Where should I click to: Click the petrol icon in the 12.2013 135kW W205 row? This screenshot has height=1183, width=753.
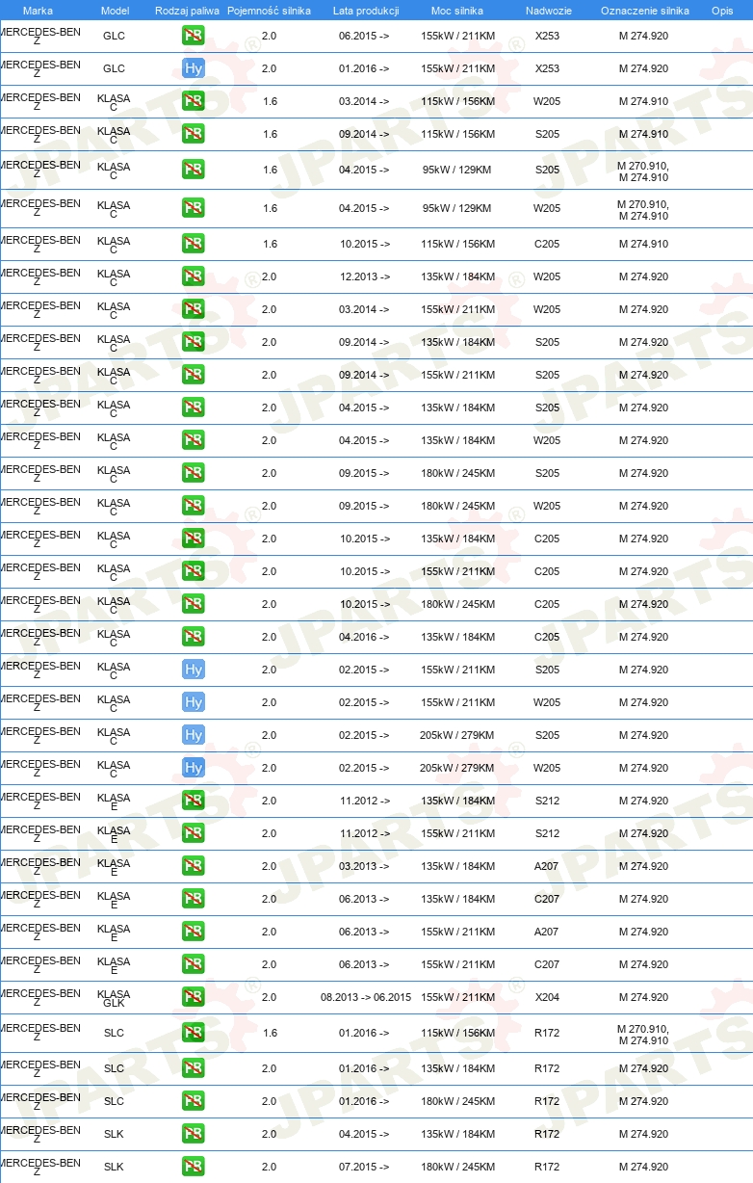[193, 277]
